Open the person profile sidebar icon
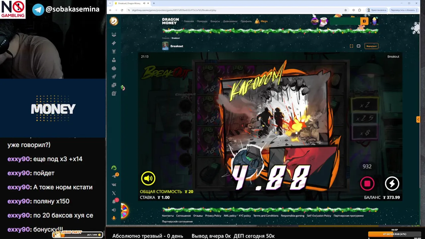 point(114,60)
